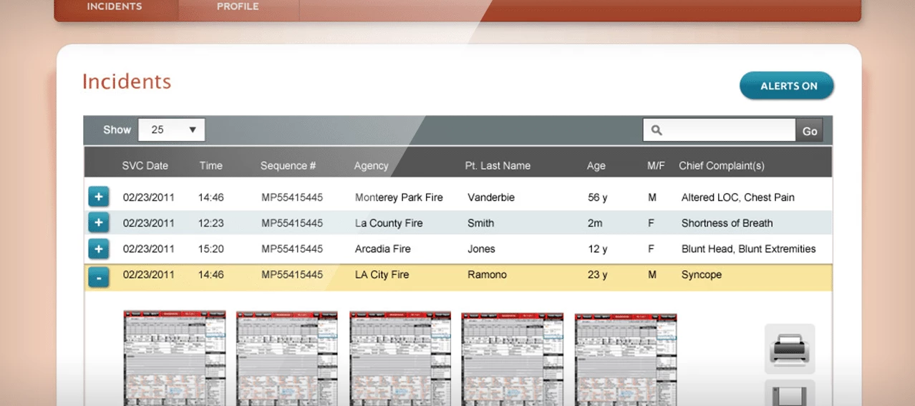This screenshot has height=406, width=915.
Task: Select 'LA City Fire' agency cell
Action: coord(382,274)
